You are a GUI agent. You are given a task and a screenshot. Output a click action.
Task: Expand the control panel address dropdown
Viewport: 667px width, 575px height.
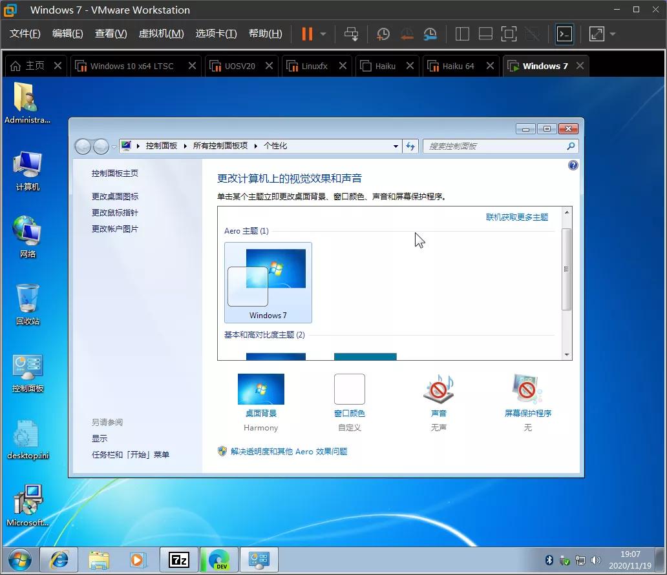pos(396,146)
